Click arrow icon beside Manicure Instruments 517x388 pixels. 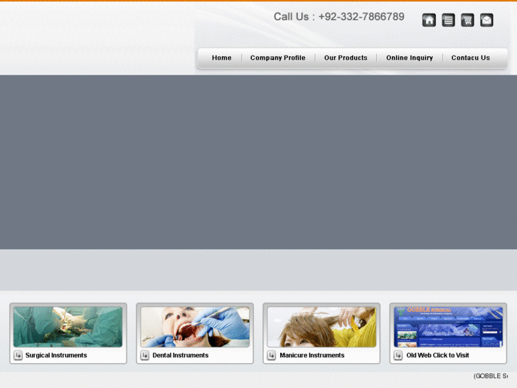pyautogui.click(x=272, y=355)
